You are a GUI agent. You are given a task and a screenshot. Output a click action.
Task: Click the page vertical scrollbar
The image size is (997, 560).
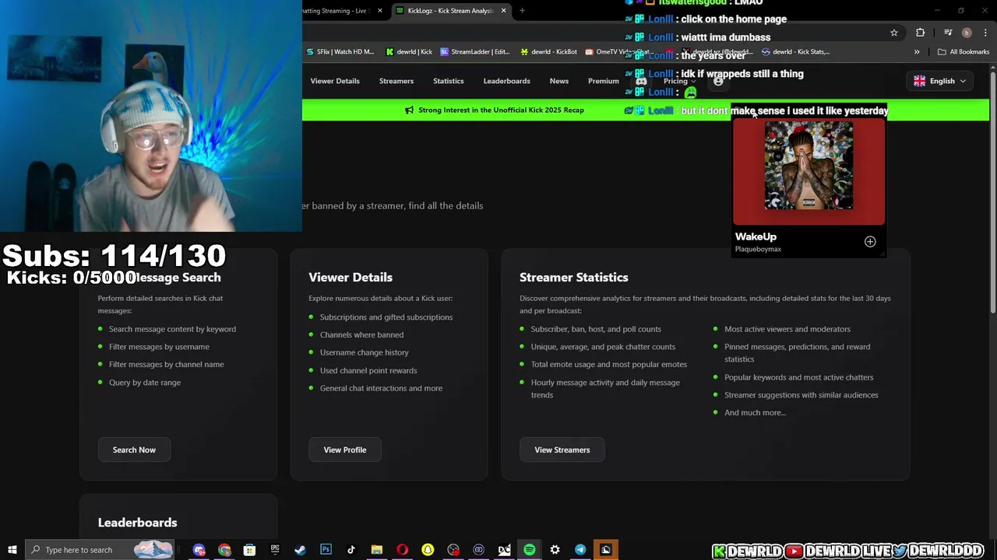coord(992,194)
